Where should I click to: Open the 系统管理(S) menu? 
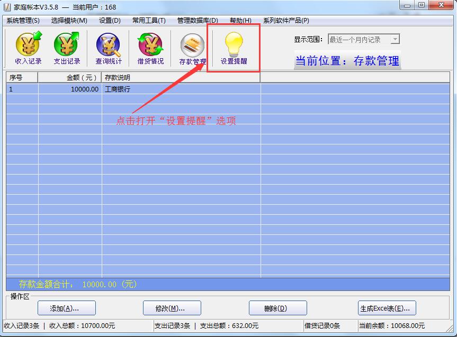click(23, 21)
